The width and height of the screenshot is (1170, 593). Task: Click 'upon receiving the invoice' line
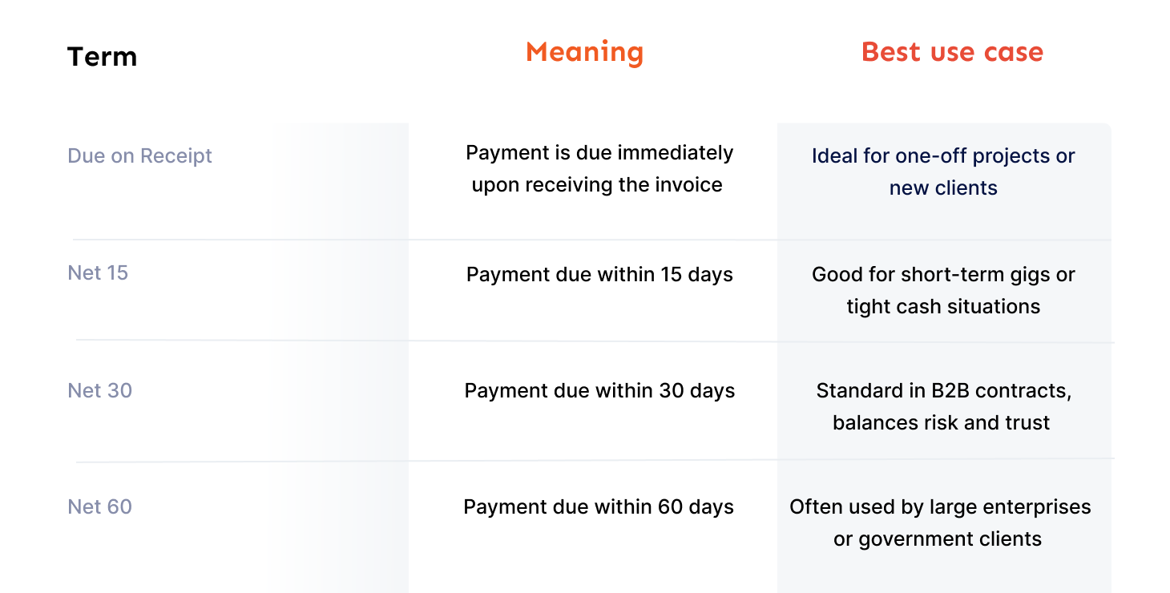(597, 184)
